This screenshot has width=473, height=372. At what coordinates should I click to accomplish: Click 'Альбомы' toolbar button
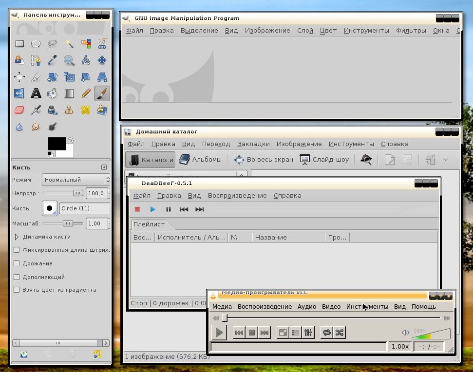(x=200, y=160)
